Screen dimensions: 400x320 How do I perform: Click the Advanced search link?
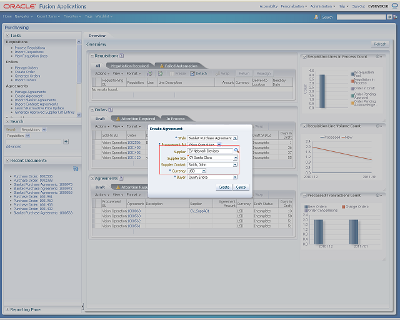coord(14,147)
